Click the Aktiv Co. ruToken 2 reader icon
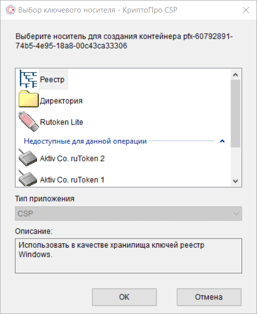Image resolution: width=257 pixels, height=314 pixels. (x=28, y=158)
